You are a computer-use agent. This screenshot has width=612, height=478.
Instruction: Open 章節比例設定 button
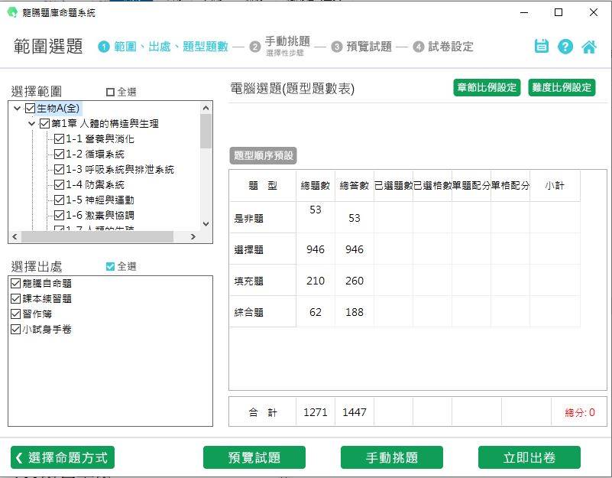click(487, 87)
